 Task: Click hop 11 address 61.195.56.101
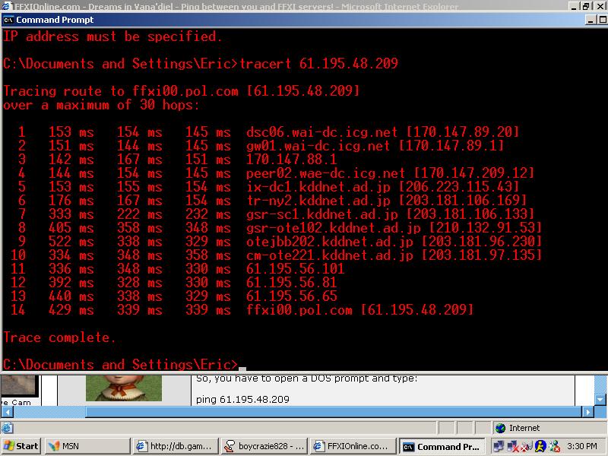(295, 269)
